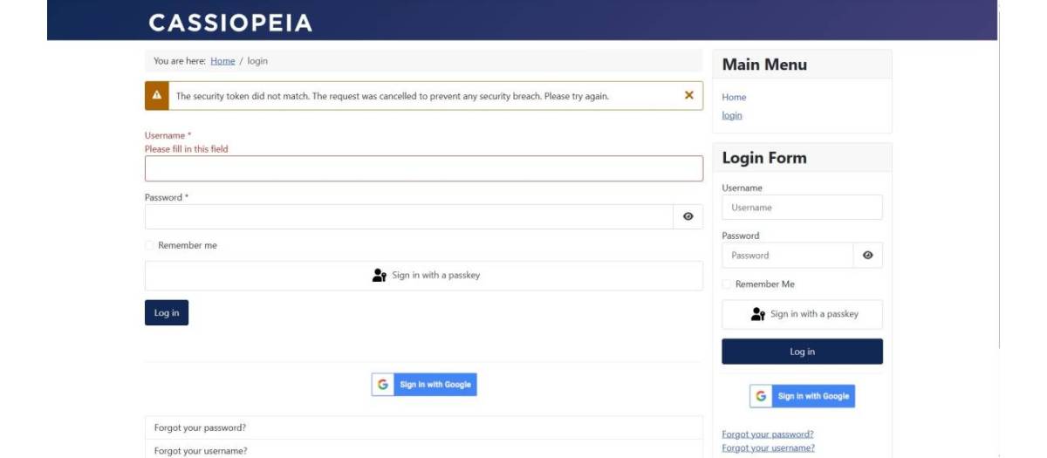Show password in sidebar Login Form
This screenshot has height=458, width=1047.
point(867,255)
